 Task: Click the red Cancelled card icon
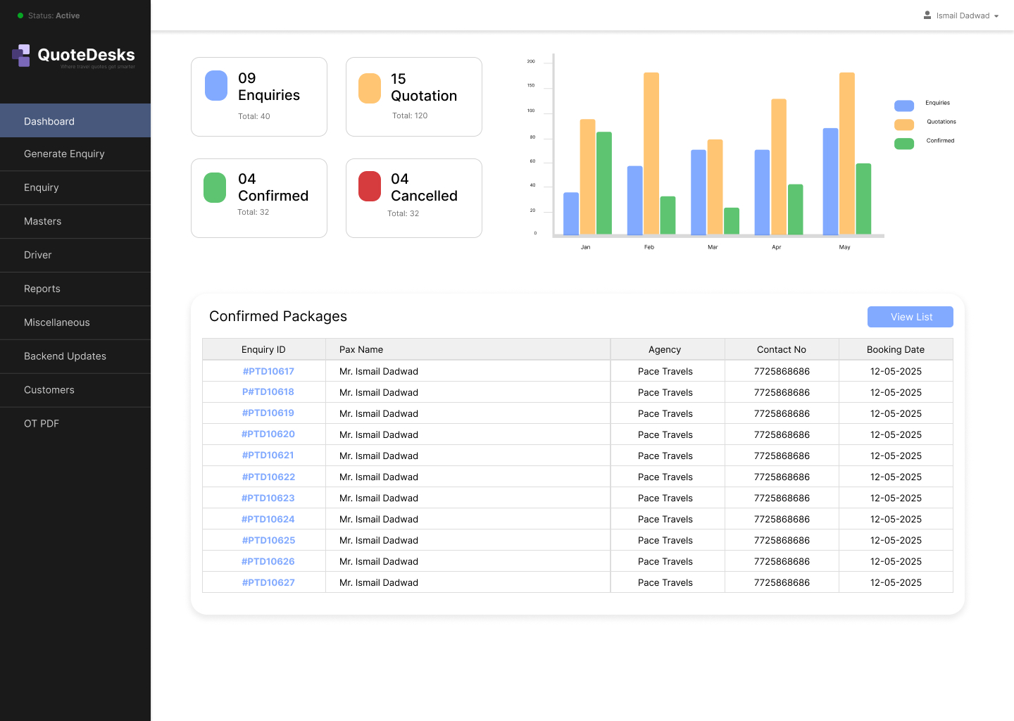tap(370, 187)
